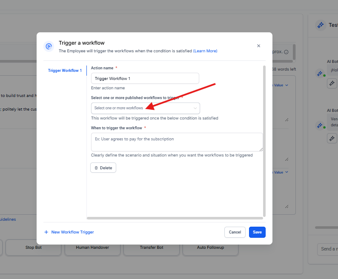Click the info icon next to approx.

point(286,52)
